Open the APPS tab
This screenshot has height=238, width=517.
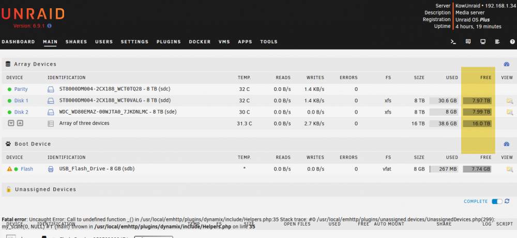pyautogui.click(x=245, y=42)
